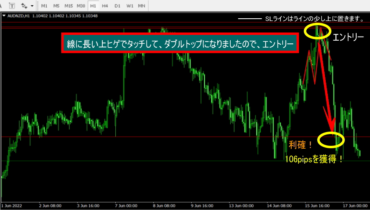Click the 9 Jun 16:00 time label
The width and height of the screenshot is (370, 210).
tap(202, 206)
